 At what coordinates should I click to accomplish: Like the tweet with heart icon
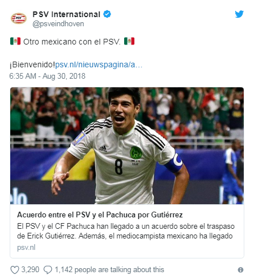(15, 270)
